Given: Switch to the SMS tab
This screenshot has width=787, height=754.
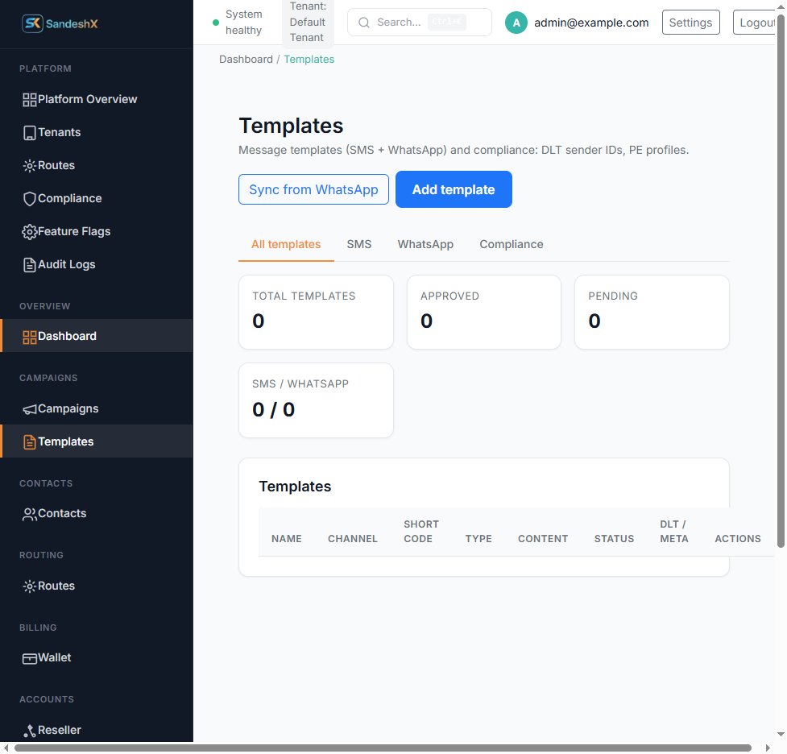Looking at the screenshot, I should [x=359, y=244].
